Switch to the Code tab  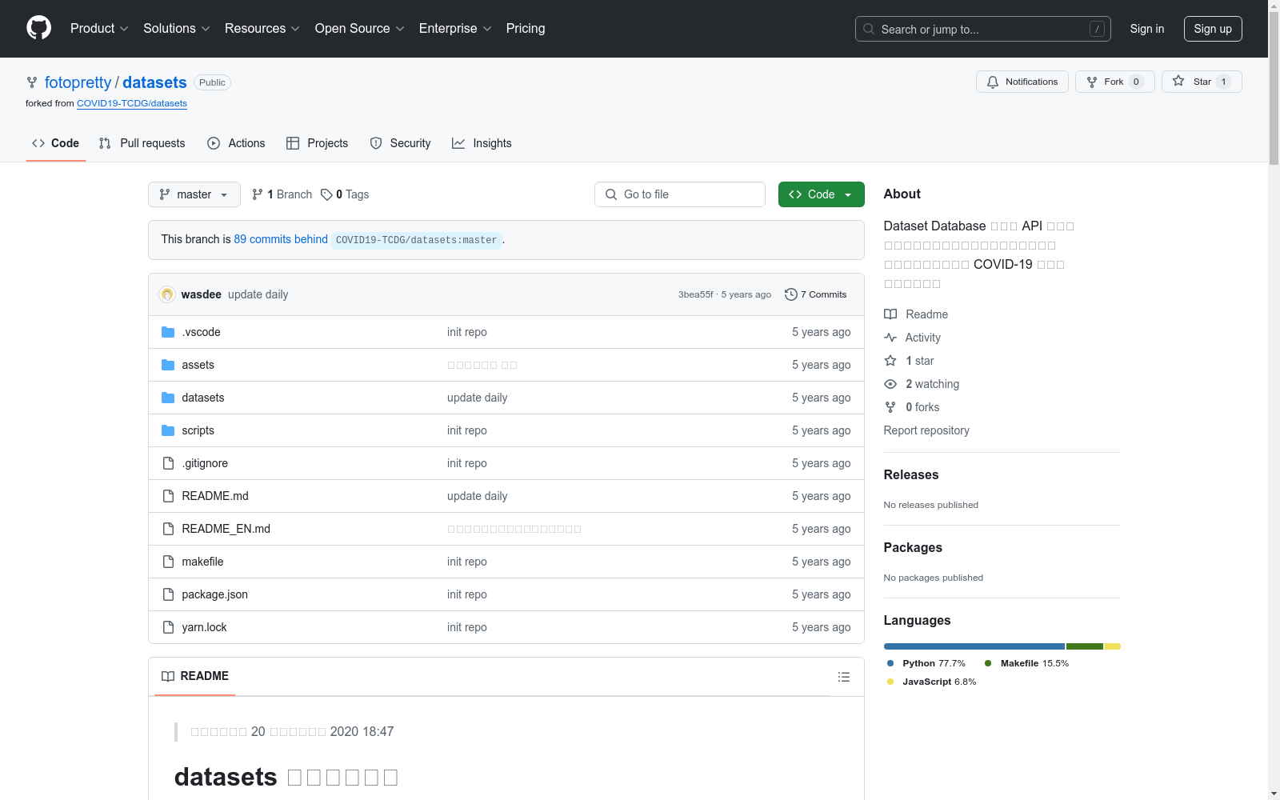click(56, 143)
